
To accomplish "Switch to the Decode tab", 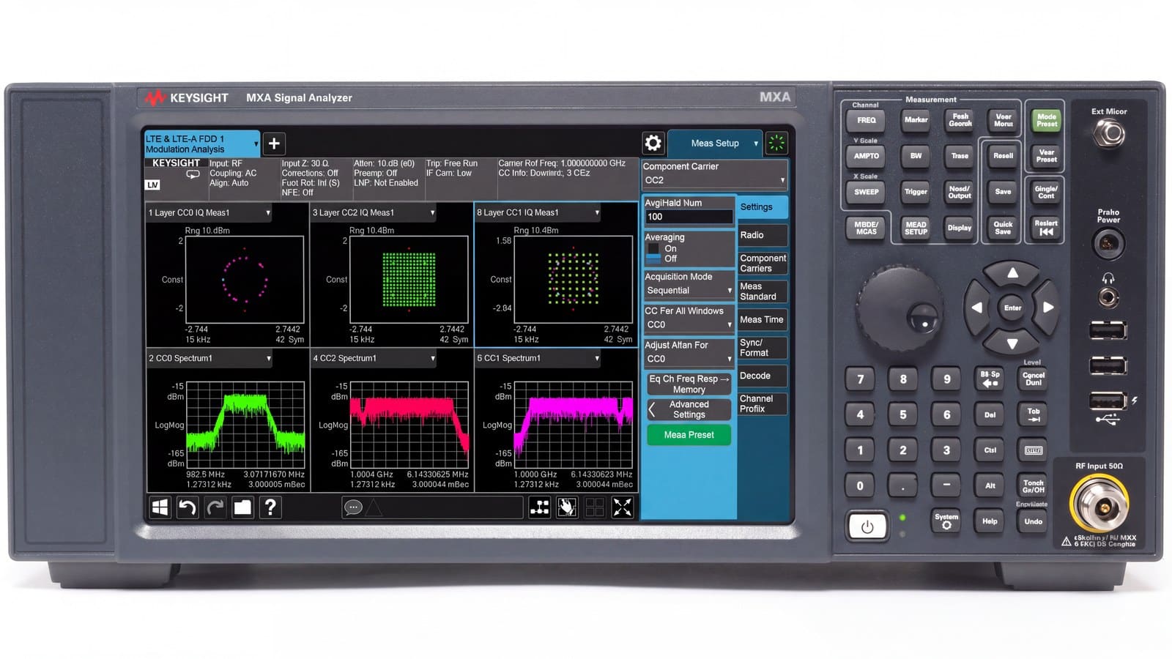I will [763, 376].
